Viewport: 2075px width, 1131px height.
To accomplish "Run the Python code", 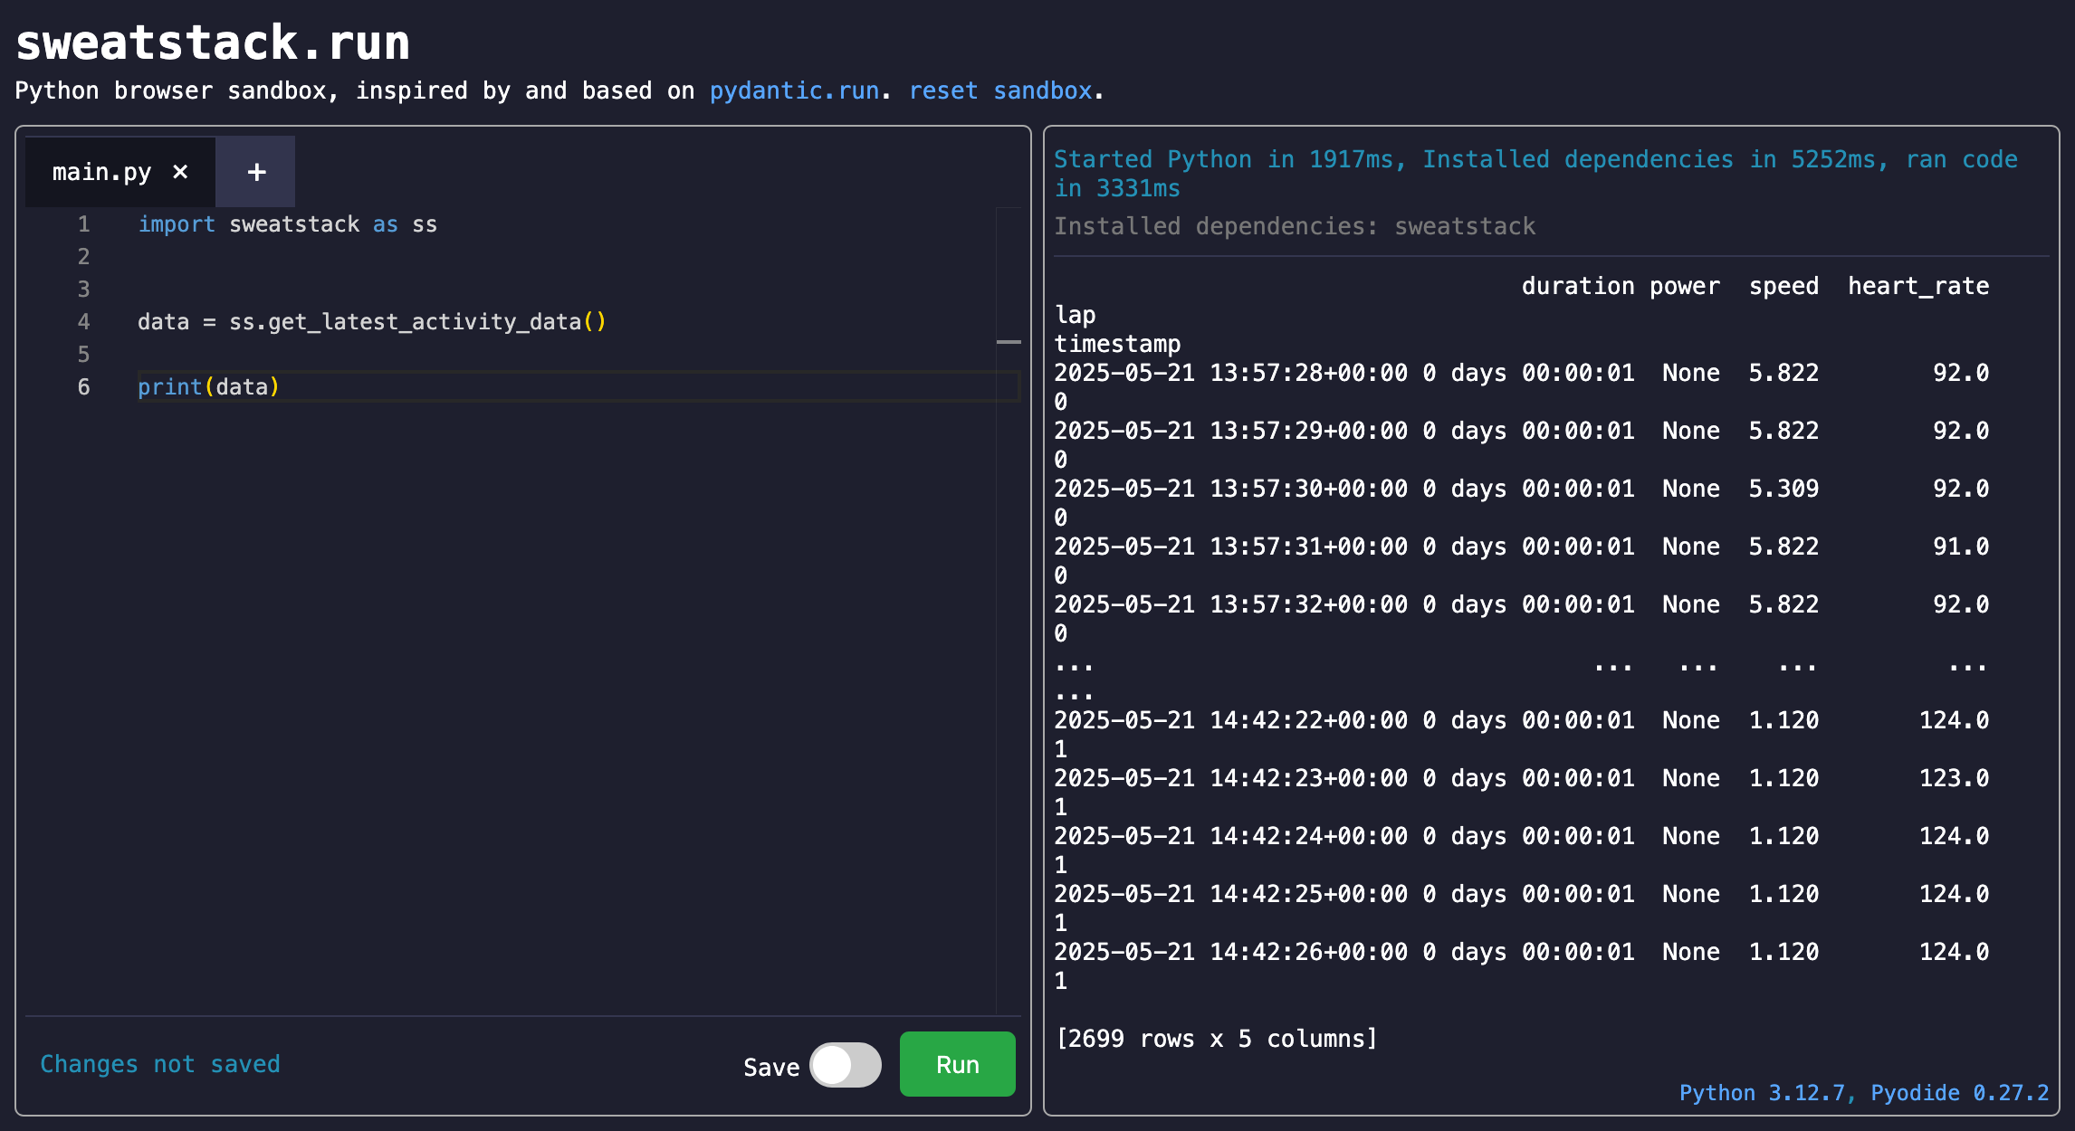I will (x=958, y=1065).
